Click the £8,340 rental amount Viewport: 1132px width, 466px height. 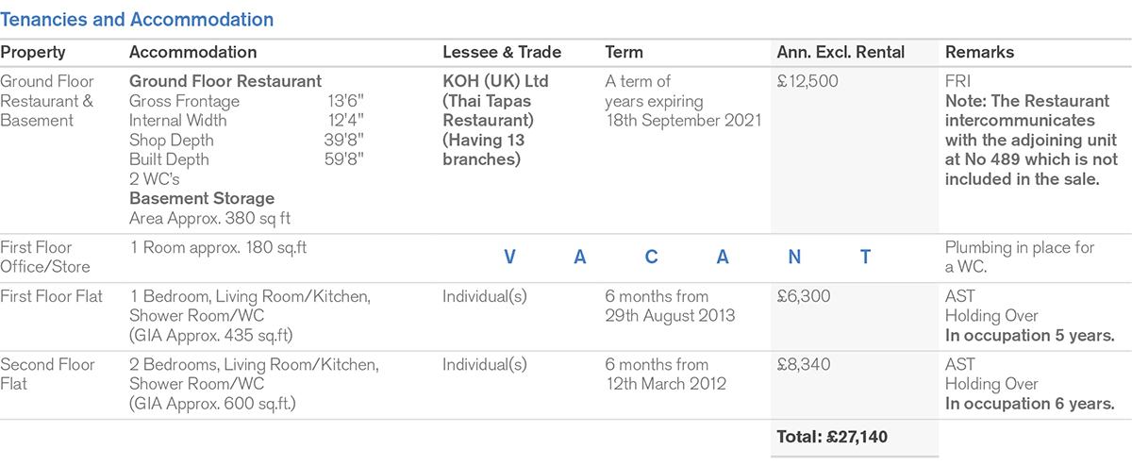click(804, 365)
